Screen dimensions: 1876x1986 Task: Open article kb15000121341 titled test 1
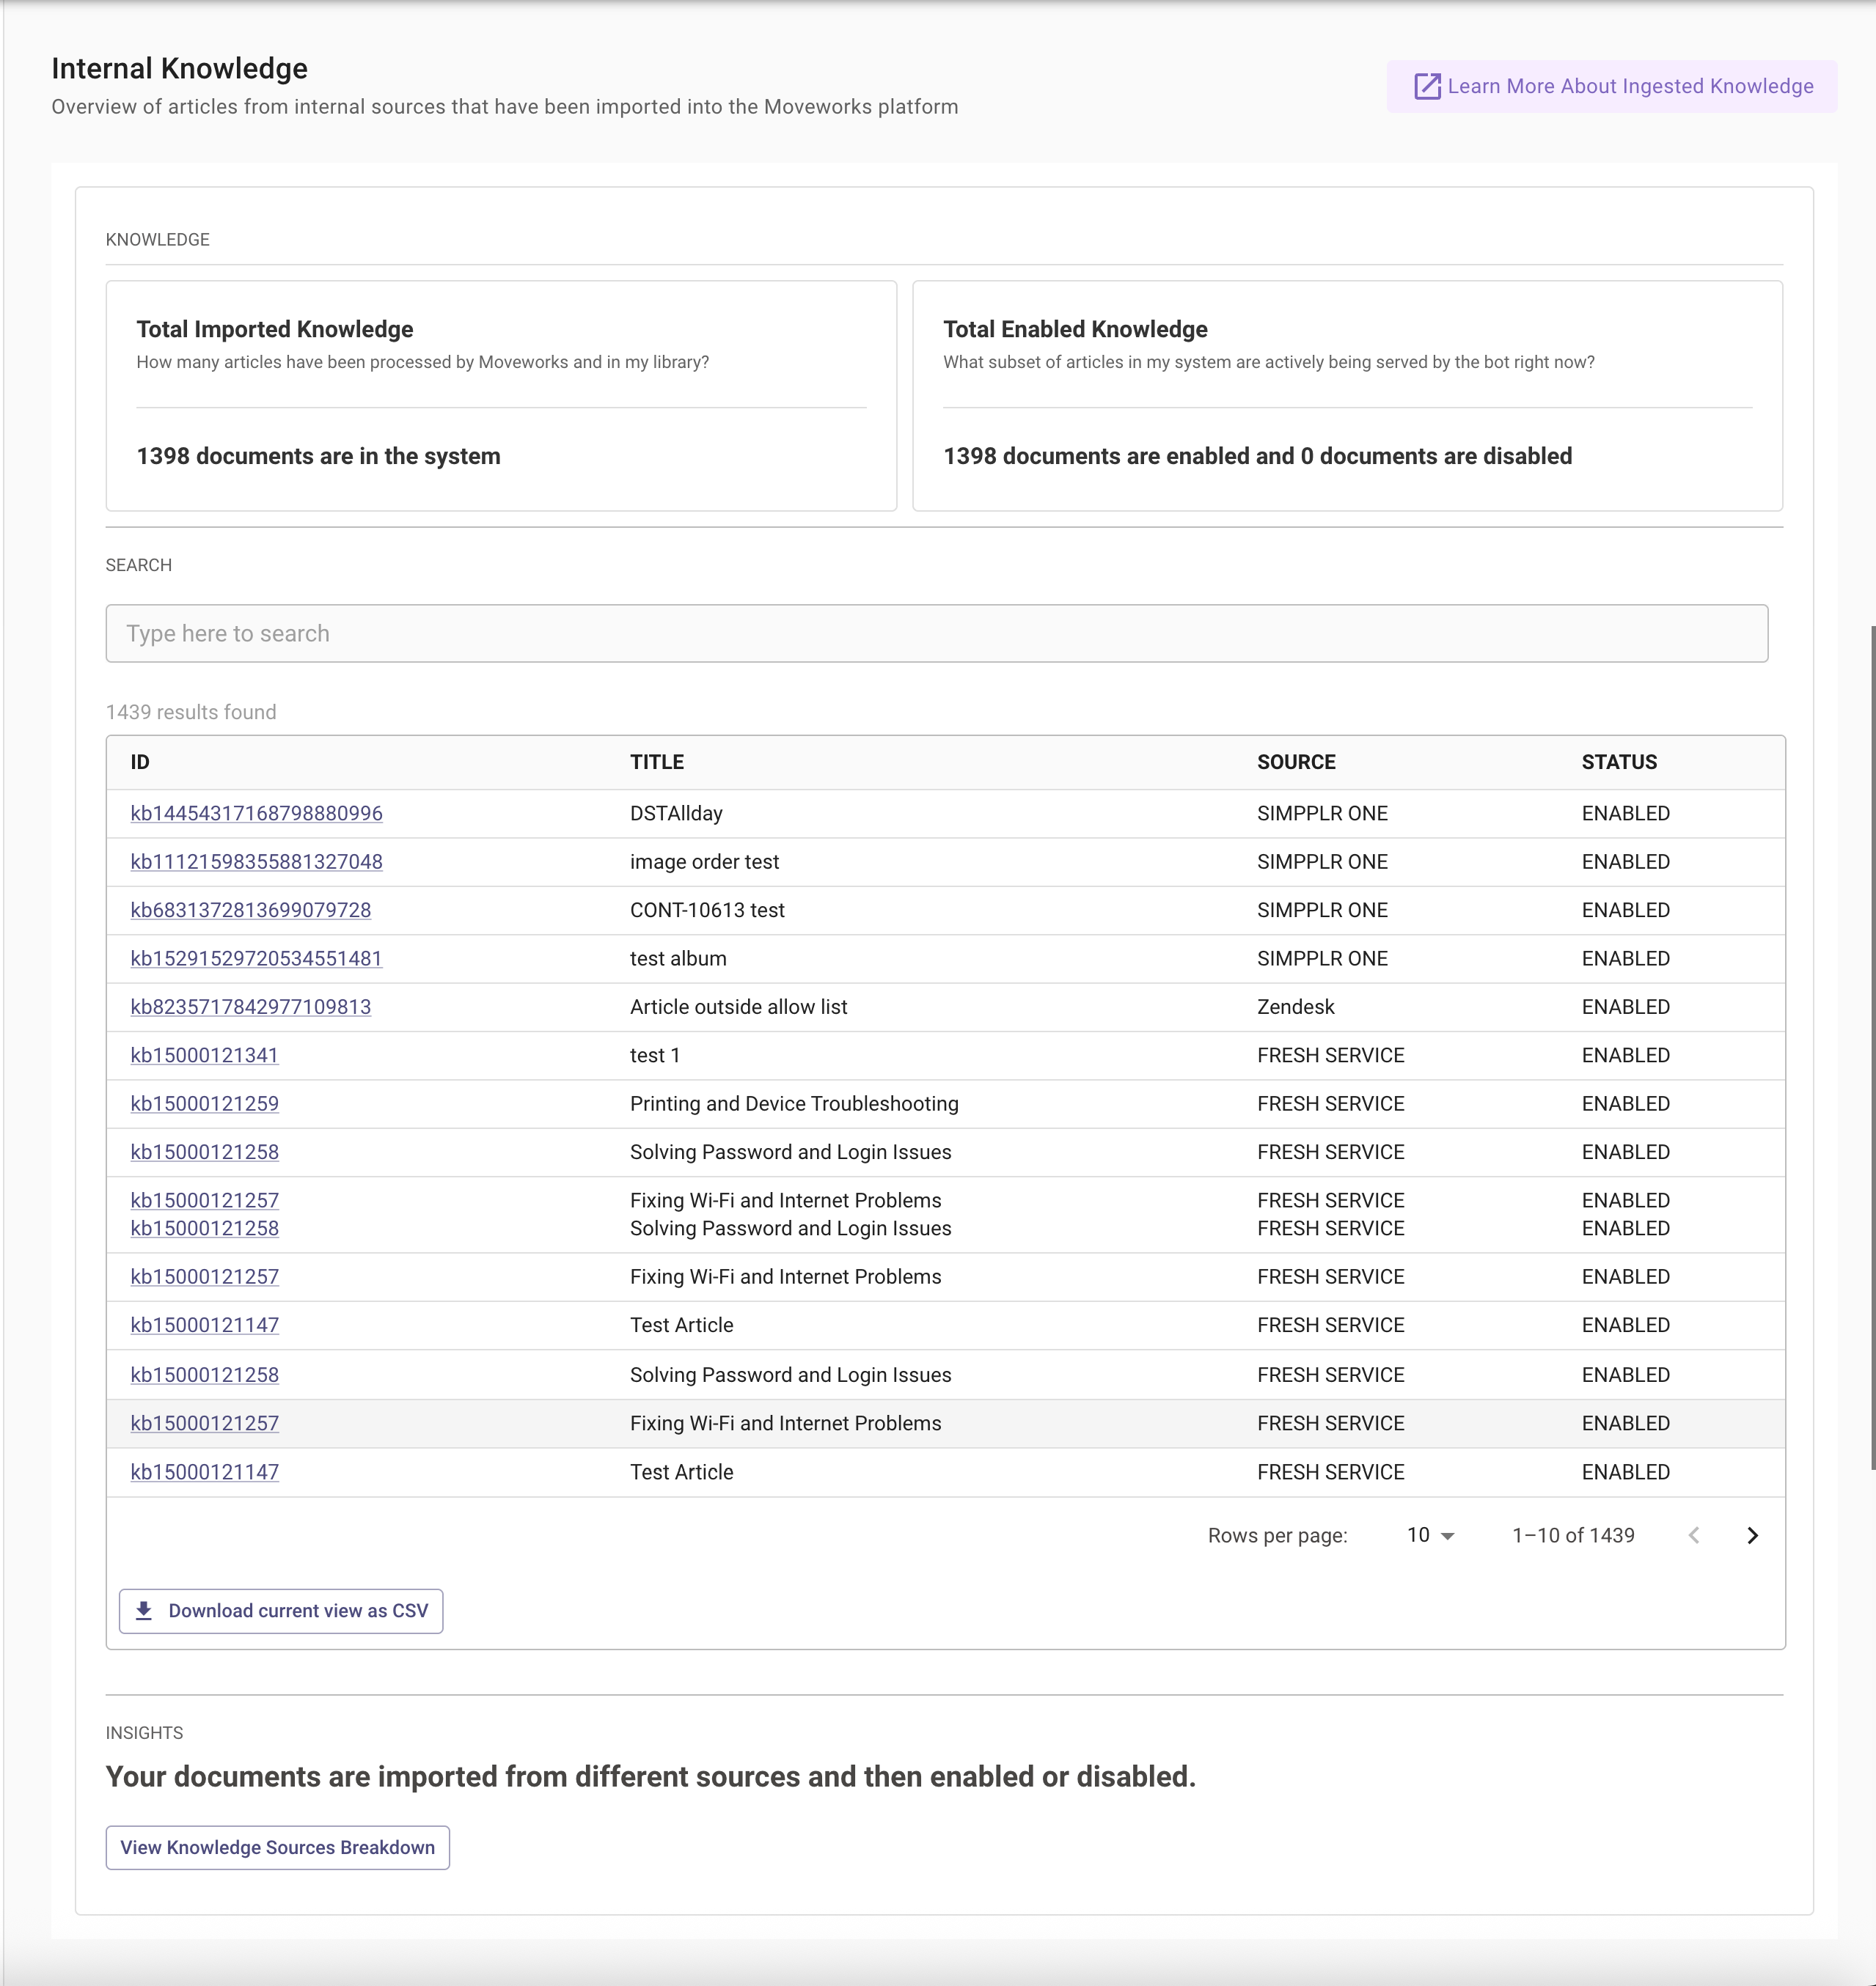(204, 1056)
